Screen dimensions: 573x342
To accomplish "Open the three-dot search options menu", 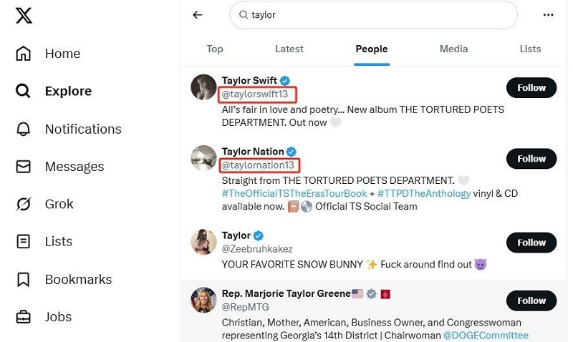I will pyautogui.click(x=548, y=15).
